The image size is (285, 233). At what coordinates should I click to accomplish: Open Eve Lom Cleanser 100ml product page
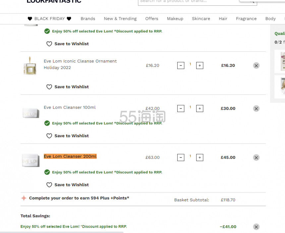pyautogui.click(x=70, y=107)
